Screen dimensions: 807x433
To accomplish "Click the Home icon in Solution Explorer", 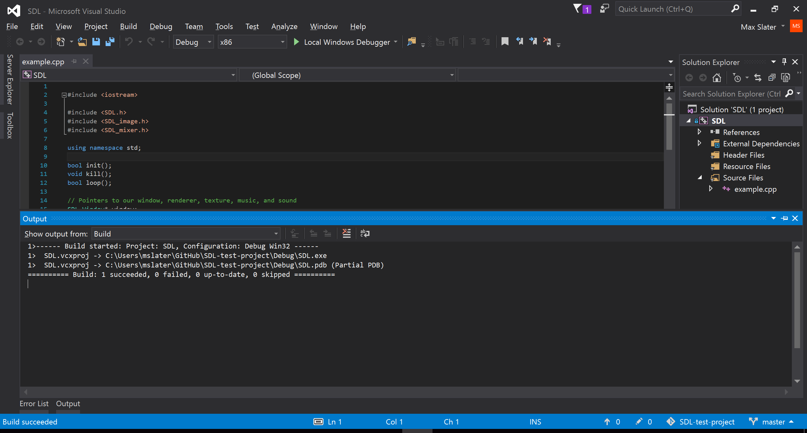I will point(717,78).
